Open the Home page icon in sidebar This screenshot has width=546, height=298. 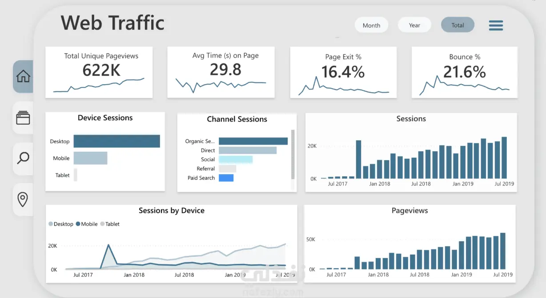(x=23, y=77)
